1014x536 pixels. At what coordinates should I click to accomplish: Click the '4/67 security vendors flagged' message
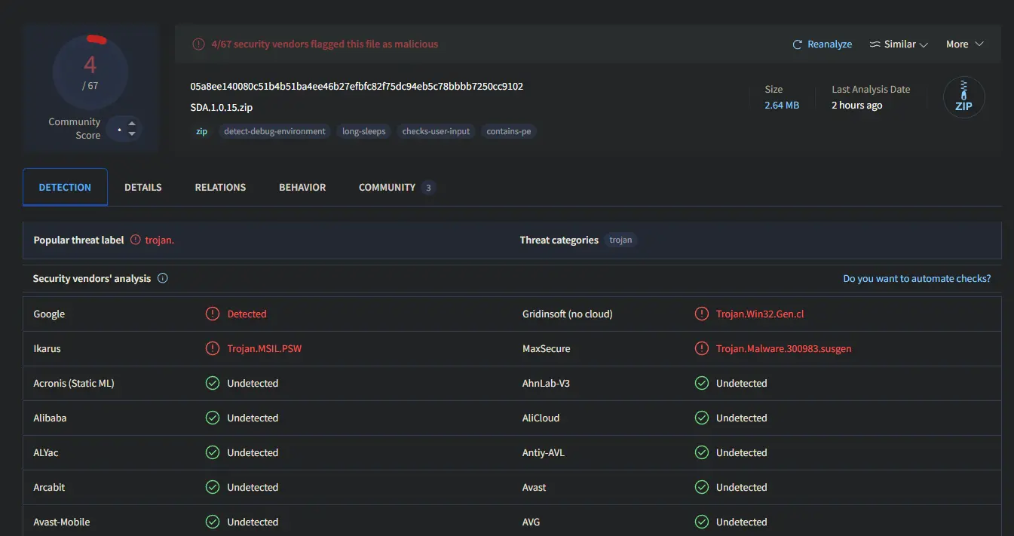(325, 44)
